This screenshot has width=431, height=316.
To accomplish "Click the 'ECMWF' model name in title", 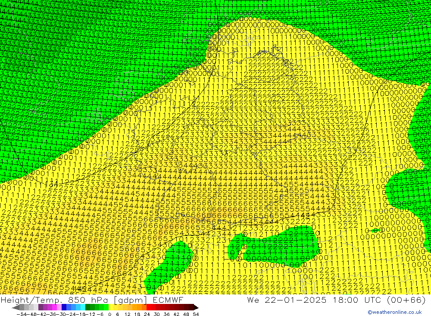I will click(168, 300).
